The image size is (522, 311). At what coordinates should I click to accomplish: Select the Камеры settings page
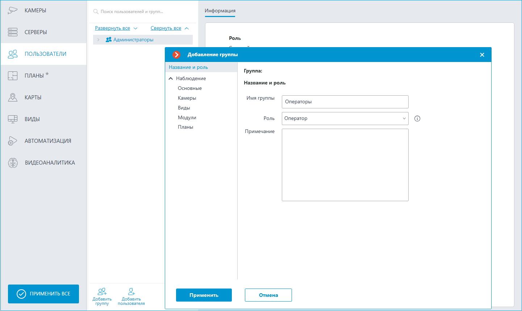(x=187, y=98)
